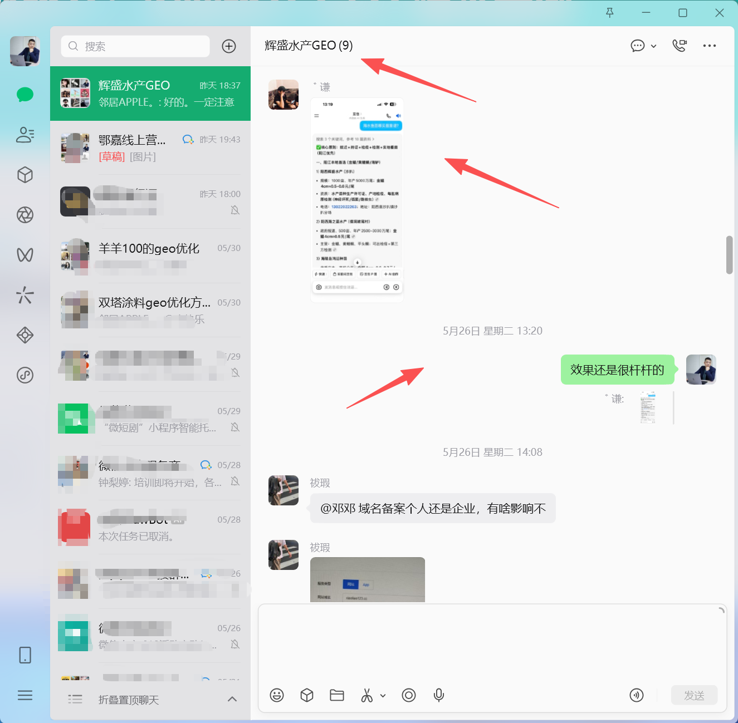Open the Contacts icon in sidebar
The image size is (738, 723).
point(25,135)
